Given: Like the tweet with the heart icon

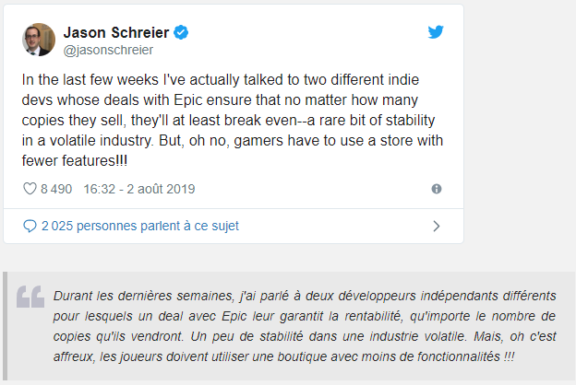Looking at the screenshot, I should click(29, 189).
